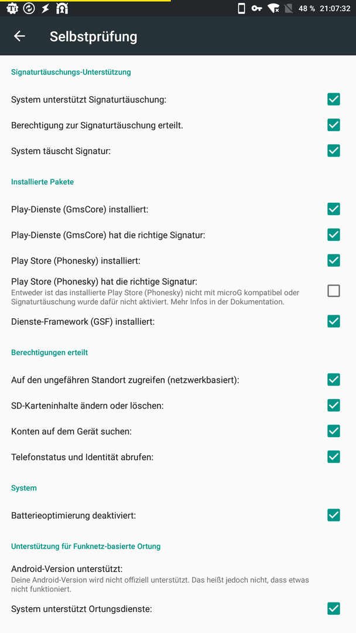Check the 'Play Store (Phonesky) hat die richtige Signatur' box

[333, 291]
